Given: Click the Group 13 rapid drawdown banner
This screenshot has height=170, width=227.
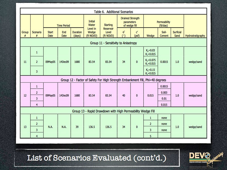Looking at the screenshot, I should [x=113, y=110].
